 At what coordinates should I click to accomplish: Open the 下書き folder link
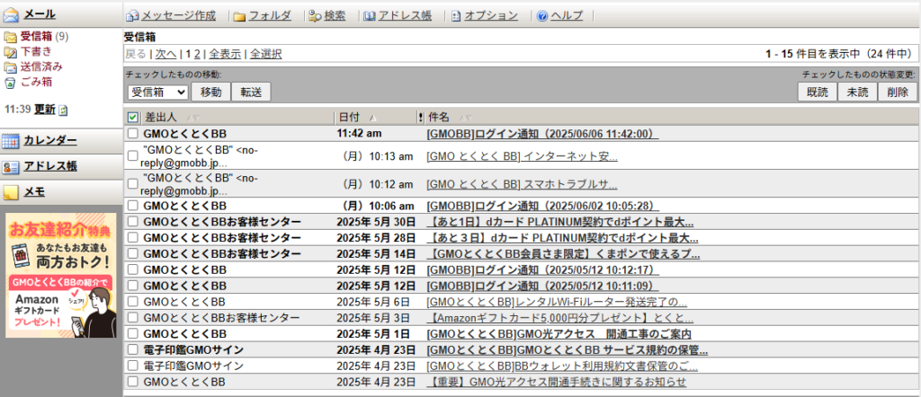(x=36, y=52)
